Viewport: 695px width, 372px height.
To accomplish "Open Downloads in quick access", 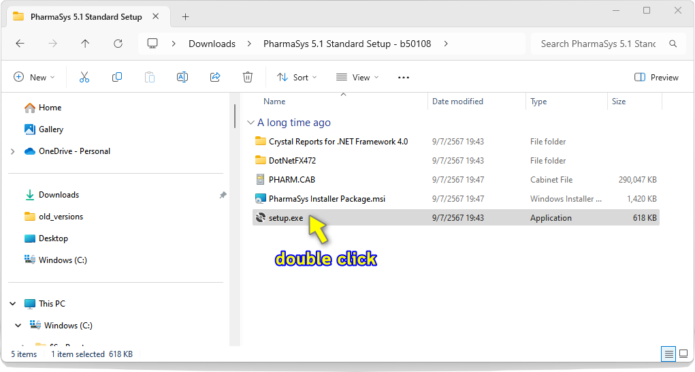I will (x=59, y=195).
